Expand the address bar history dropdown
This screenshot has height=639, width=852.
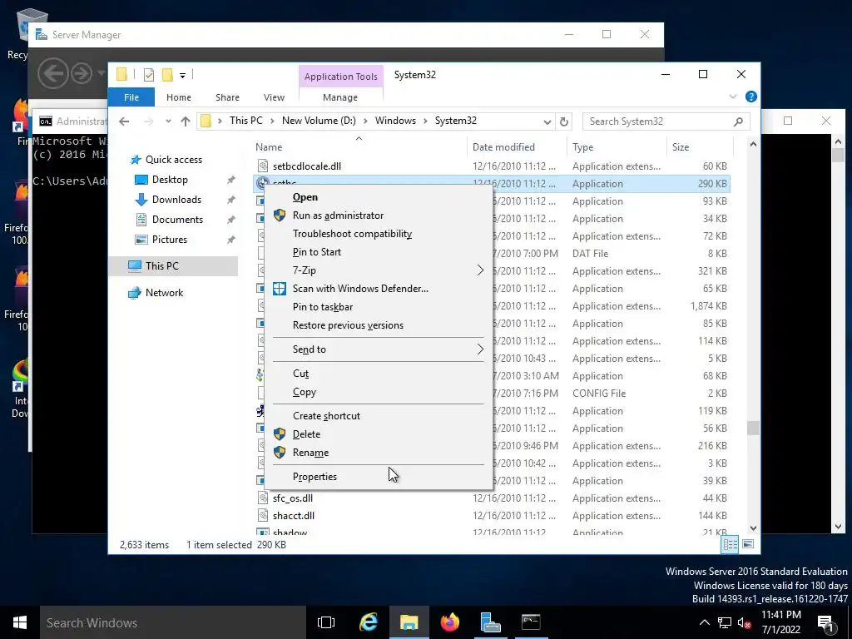547,121
